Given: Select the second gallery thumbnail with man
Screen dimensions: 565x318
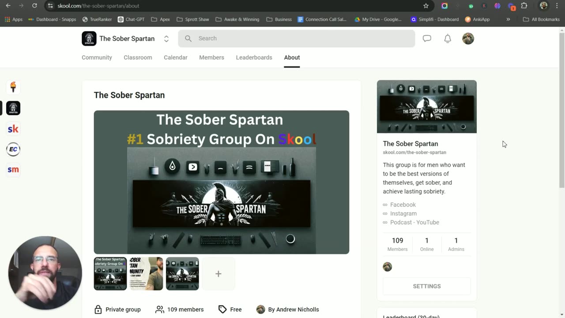Looking at the screenshot, I should click(146, 274).
